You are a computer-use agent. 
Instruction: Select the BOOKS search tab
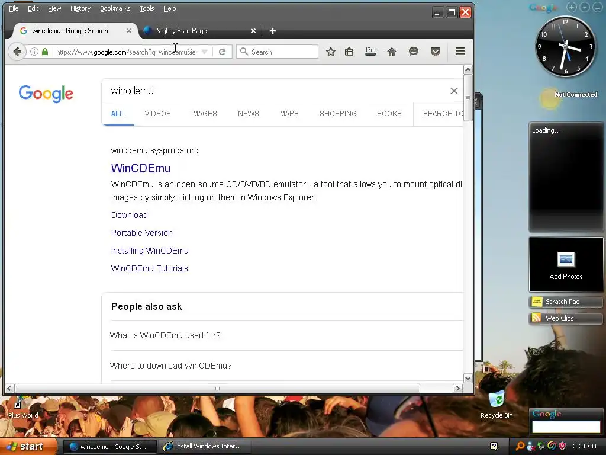click(x=389, y=113)
